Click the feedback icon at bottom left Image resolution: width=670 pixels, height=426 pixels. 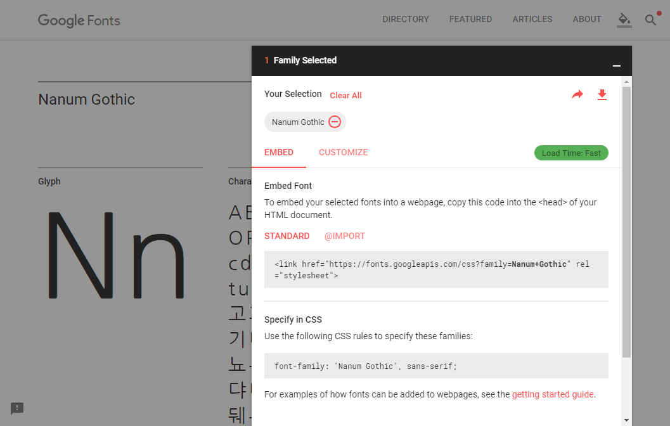17,408
